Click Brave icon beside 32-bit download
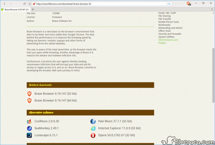 pyautogui.click(x=29, y=94)
